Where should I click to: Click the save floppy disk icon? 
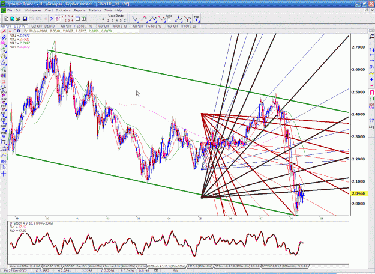(x=25, y=19)
